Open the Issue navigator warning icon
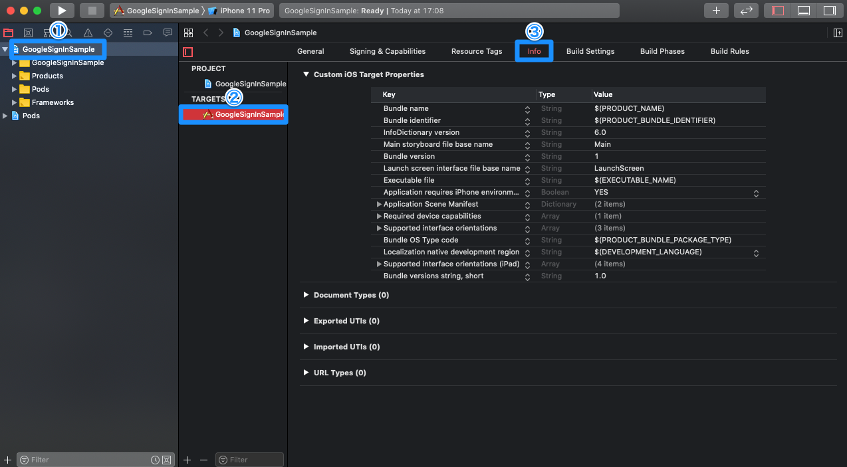 tap(88, 33)
